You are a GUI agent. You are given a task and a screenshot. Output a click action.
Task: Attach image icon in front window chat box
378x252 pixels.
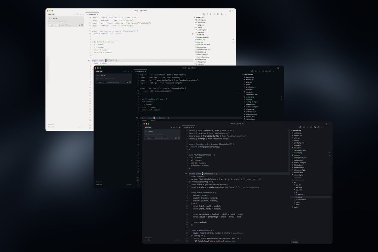coord(175,138)
